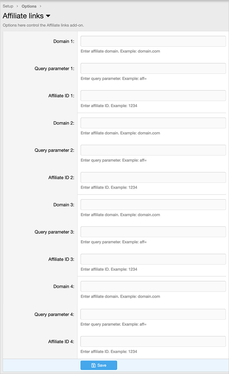The width and height of the screenshot is (229, 374).
Task: Go to Setup in the breadcrumb
Action: tap(8, 6)
